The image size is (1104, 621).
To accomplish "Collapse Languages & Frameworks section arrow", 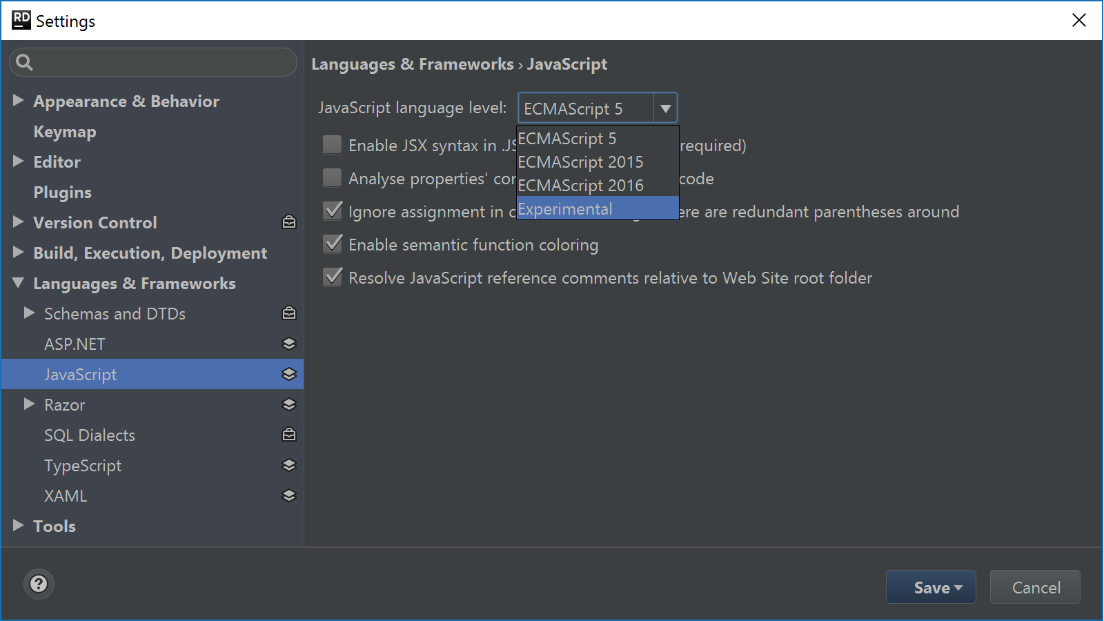I will [x=19, y=283].
